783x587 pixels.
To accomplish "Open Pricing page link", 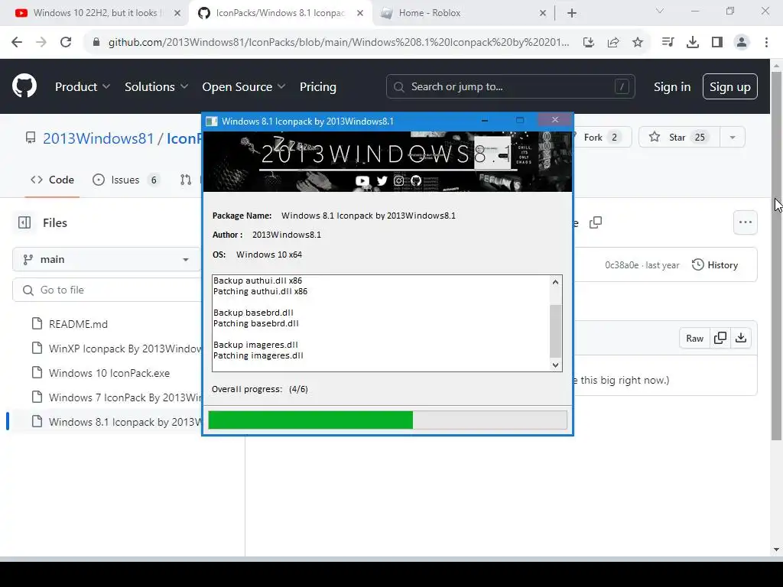I will click(x=317, y=87).
